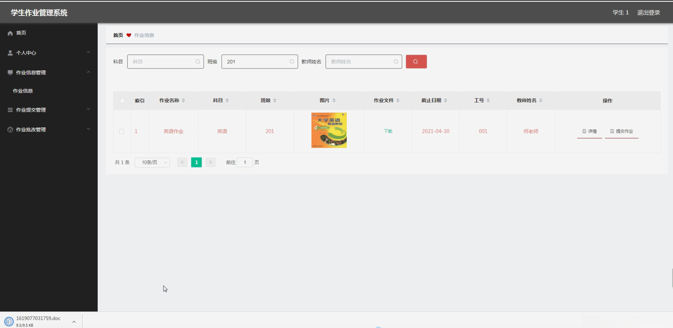Click the 学生作业管理系统 title

39,13
